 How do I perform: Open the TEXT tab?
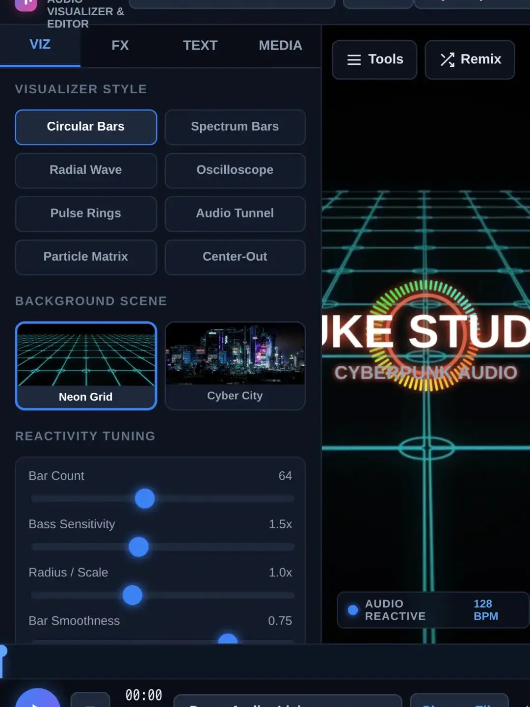[200, 46]
